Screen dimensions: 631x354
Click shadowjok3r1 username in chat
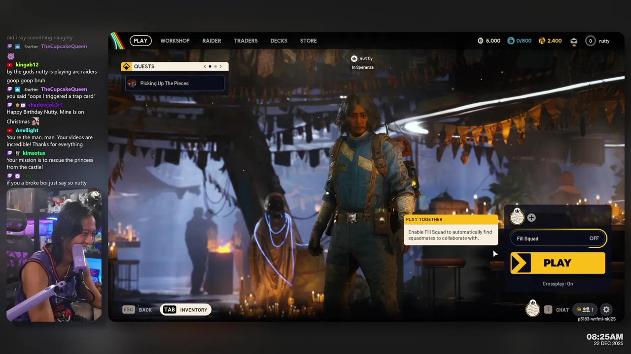coord(45,105)
